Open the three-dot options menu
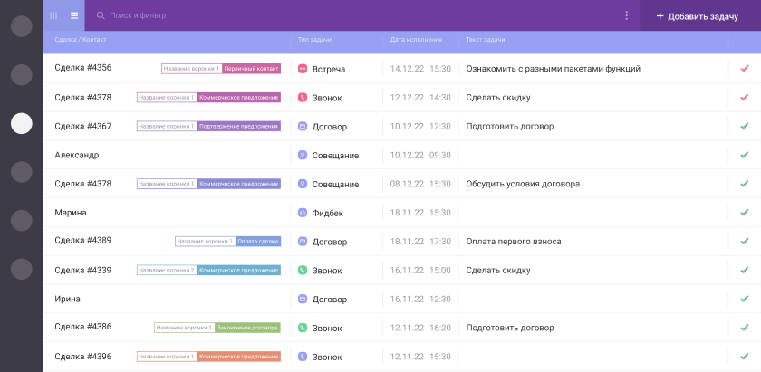The image size is (761, 372). click(x=627, y=15)
